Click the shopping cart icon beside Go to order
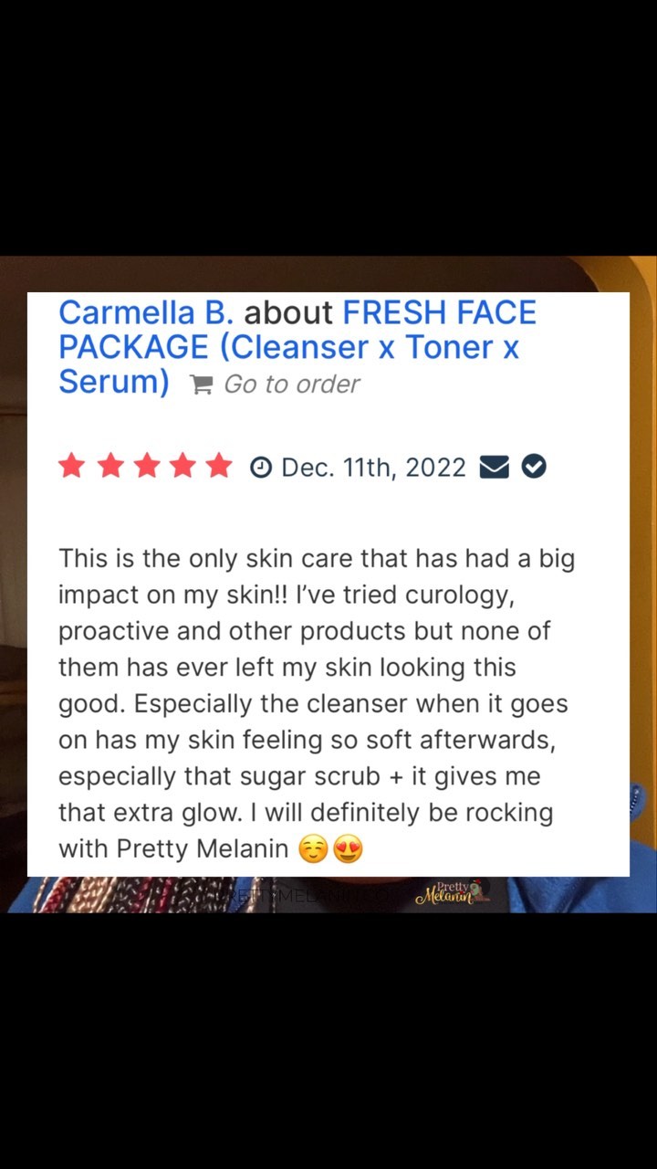The image size is (657, 1169). click(x=201, y=385)
